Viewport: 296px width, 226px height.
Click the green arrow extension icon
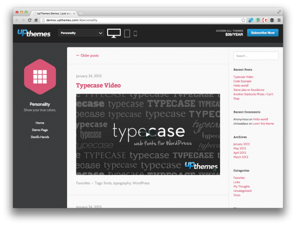(258, 20)
